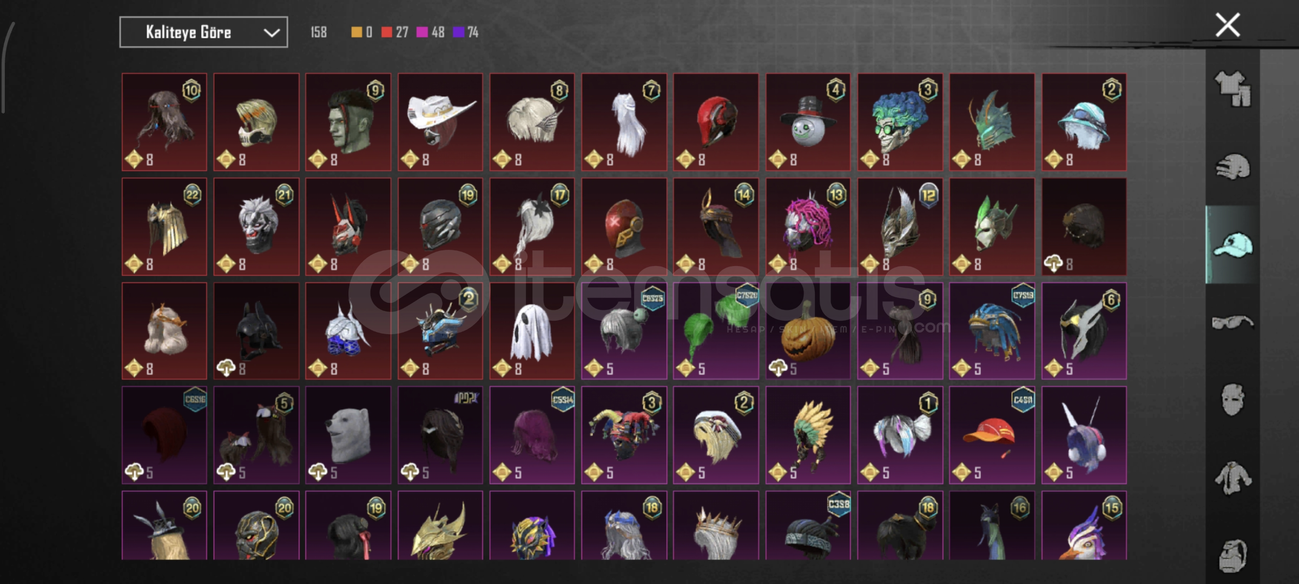Image resolution: width=1299 pixels, height=584 pixels.
Task: Filter by the red quality swatch
Action: (386, 32)
